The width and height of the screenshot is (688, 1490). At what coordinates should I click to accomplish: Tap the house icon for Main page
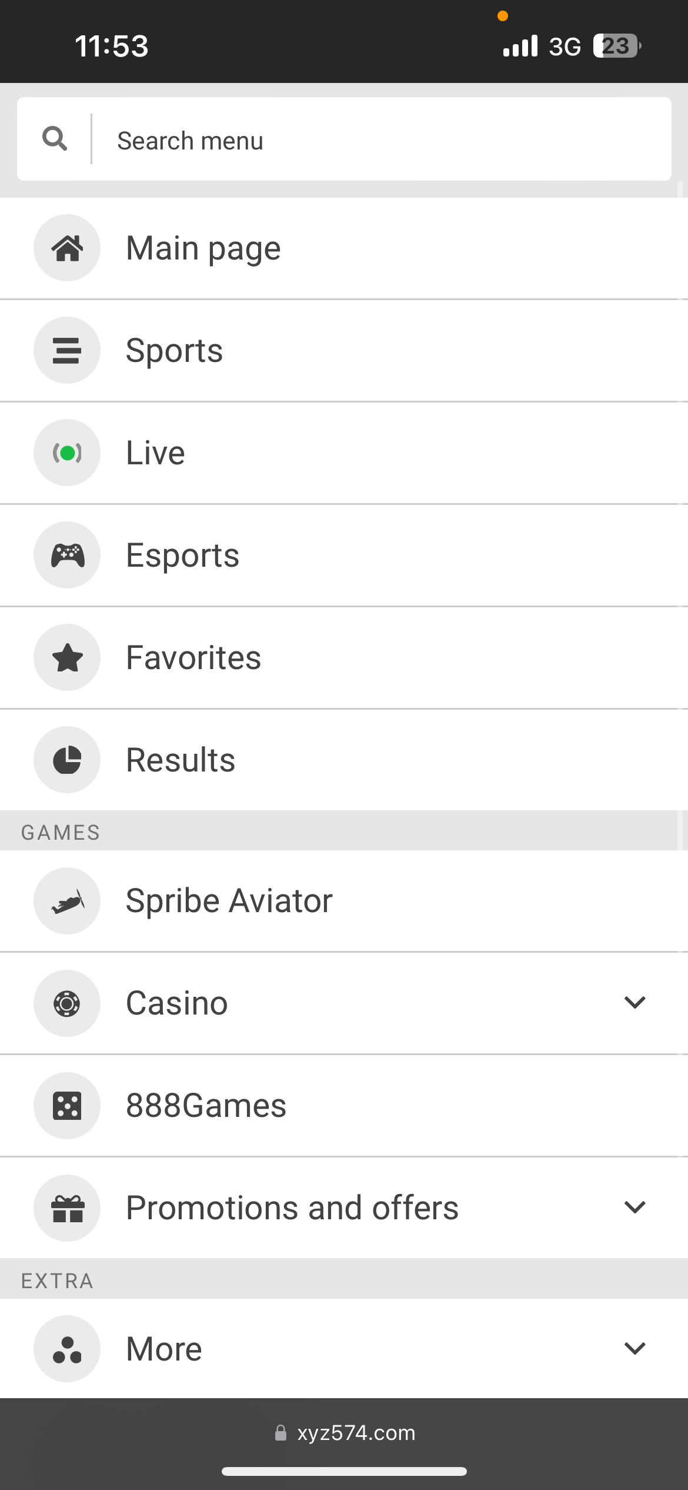coord(67,248)
